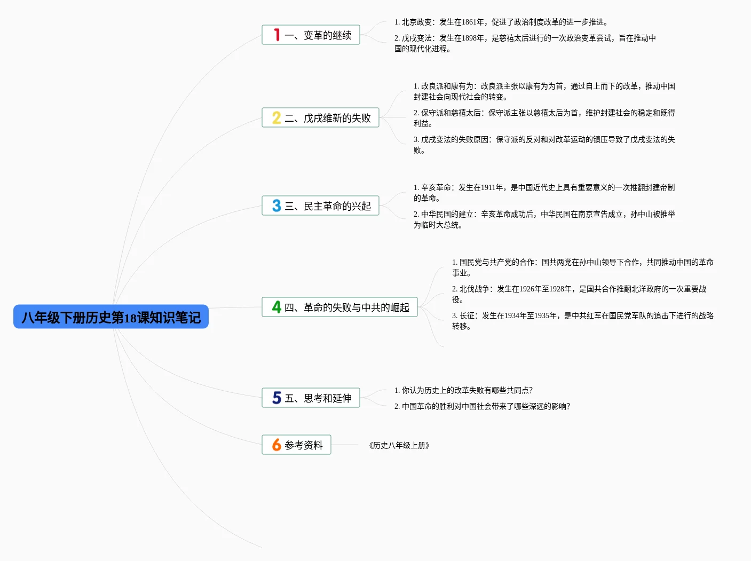Click the orange number 6 priority icon

(x=276, y=445)
